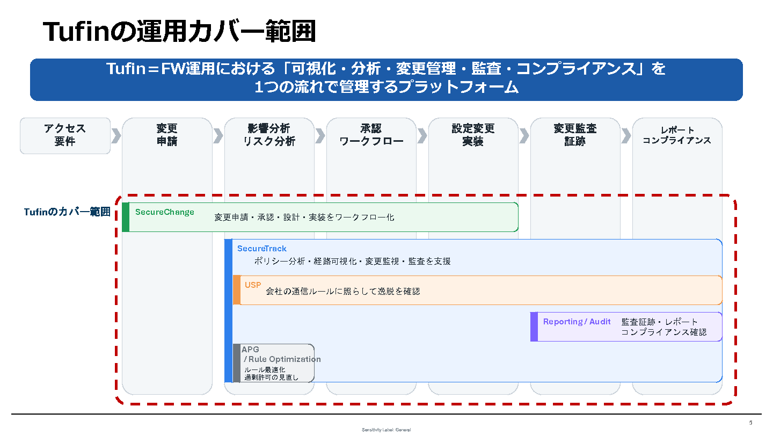Select the text "会社の通信ルールに照らして逸脱を確認"
This screenshot has width=773, height=435.
pyautogui.click(x=343, y=292)
